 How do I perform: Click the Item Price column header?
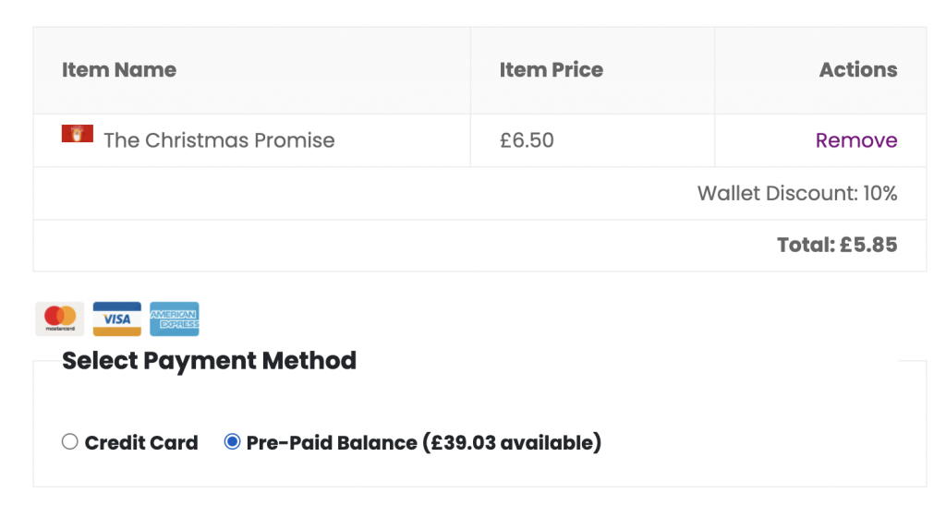551,70
